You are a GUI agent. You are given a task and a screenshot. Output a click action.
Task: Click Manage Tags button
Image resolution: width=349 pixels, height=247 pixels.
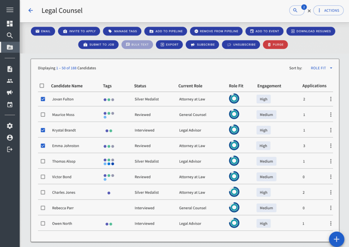click(x=122, y=31)
